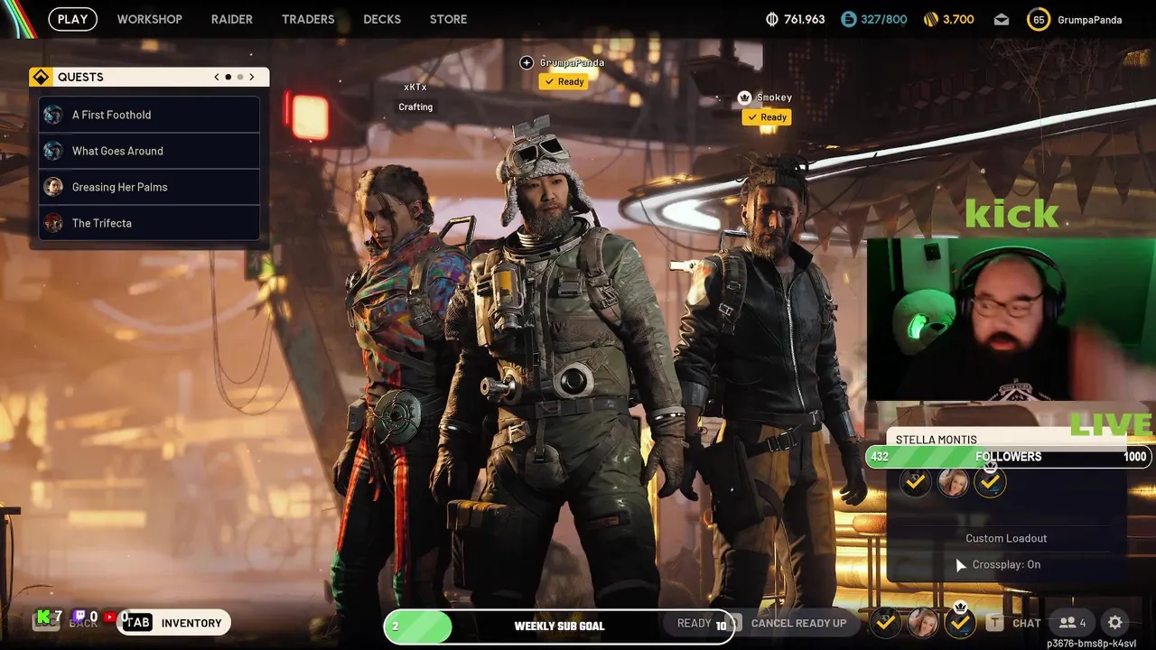Image resolution: width=1156 pixels, height=650 pixels.
Task: Go to previous quests page arrow
Action: (x=217, y=77)
